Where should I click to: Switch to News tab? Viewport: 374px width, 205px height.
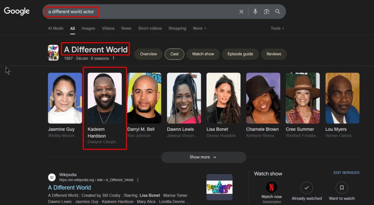click(126, 28)
